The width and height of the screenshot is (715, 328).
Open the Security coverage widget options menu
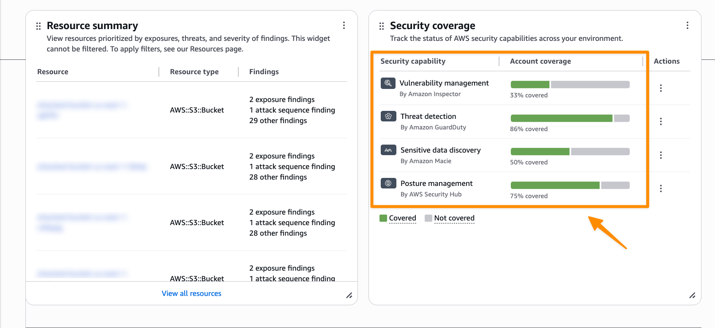pyautogui.click(x=688, y=25)
